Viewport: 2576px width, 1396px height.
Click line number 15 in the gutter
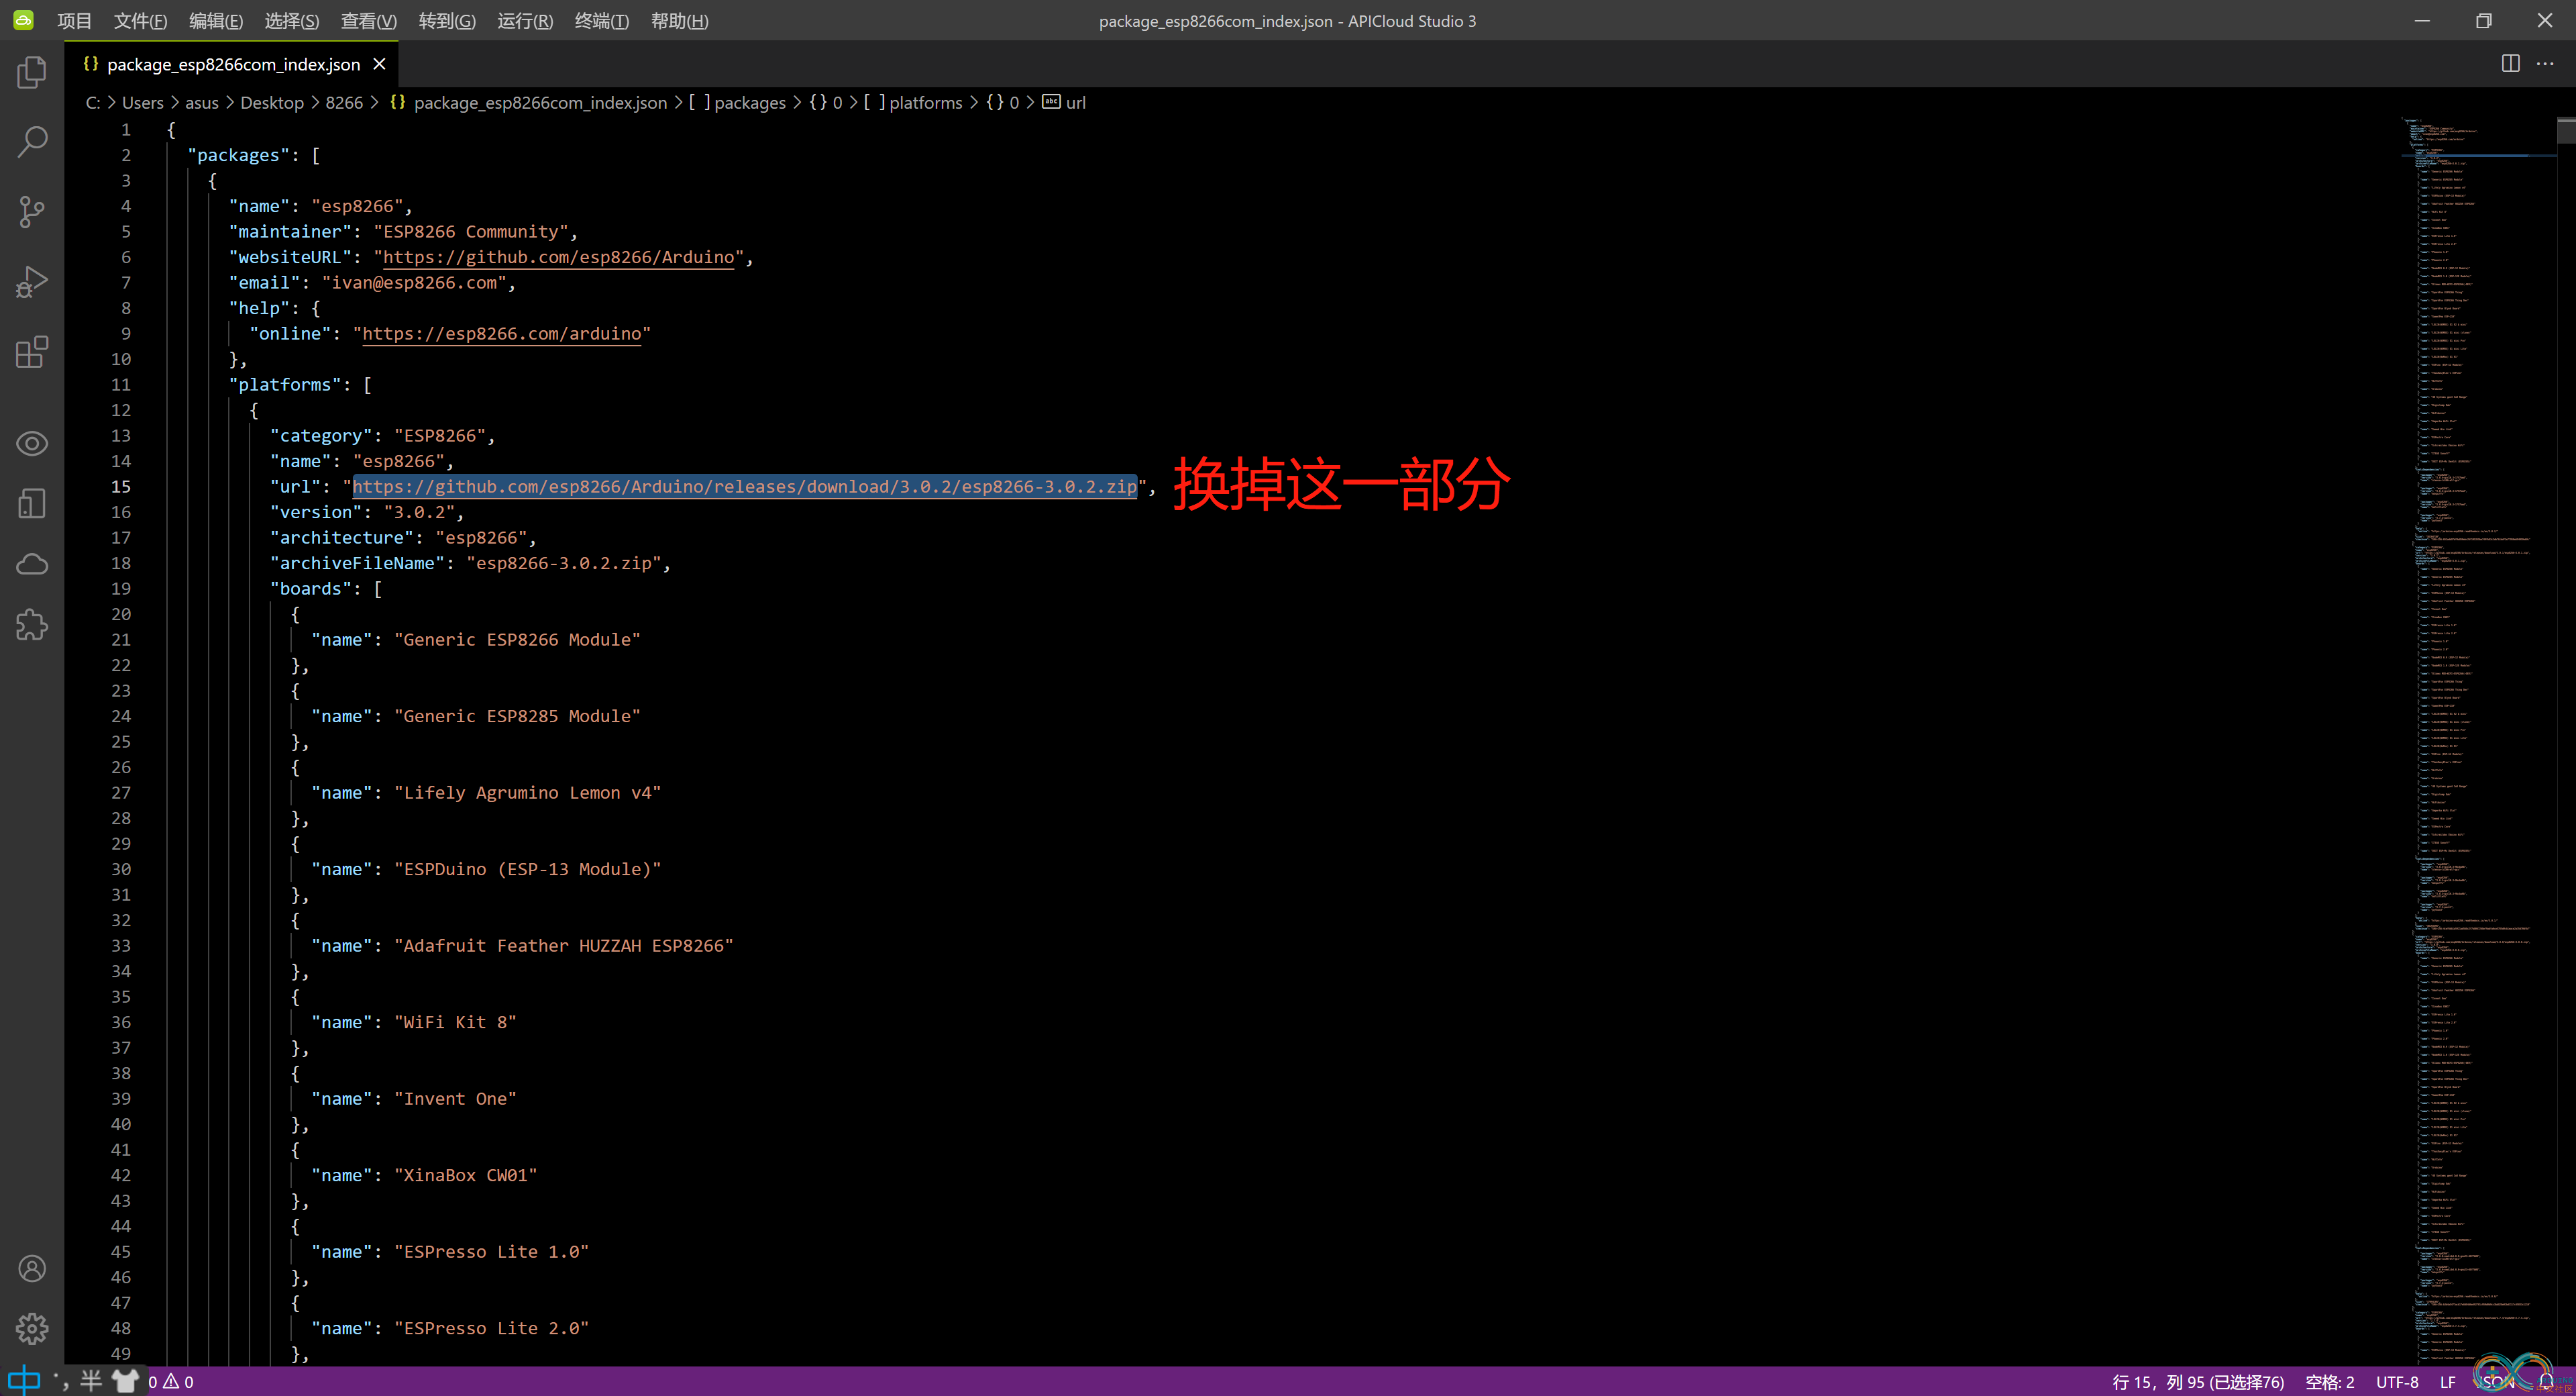point(120,487)
